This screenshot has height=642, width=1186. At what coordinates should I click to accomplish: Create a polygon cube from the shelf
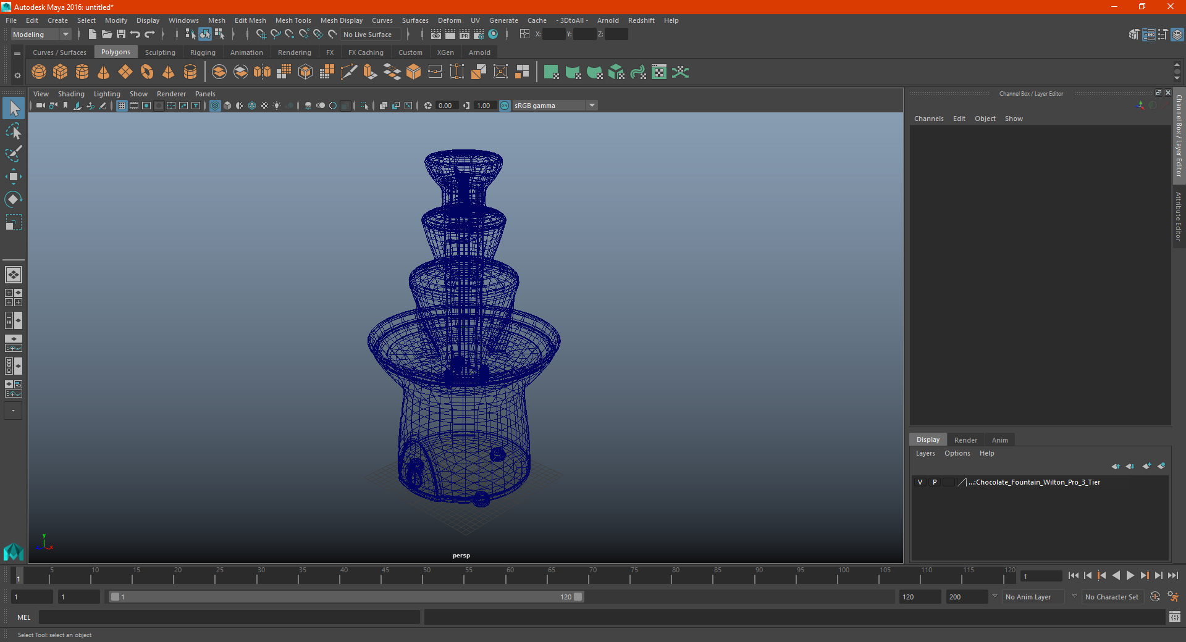(61, 72)
